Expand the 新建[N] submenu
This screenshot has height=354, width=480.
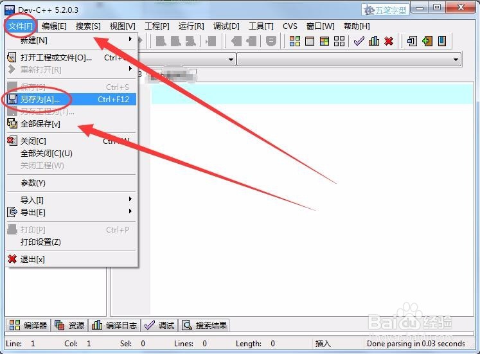71,40
